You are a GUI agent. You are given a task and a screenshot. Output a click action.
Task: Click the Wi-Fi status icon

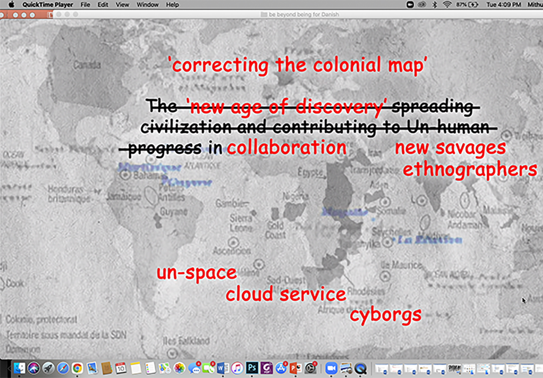(447, 5)
